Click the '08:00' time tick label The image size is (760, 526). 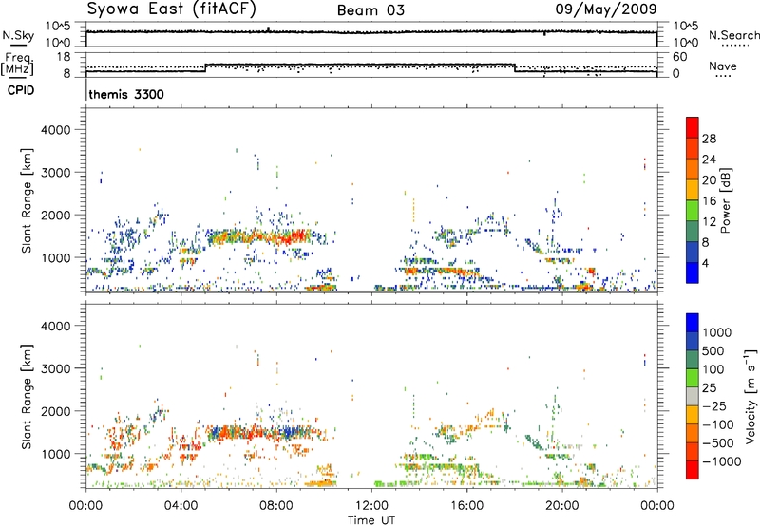point(276,506)
